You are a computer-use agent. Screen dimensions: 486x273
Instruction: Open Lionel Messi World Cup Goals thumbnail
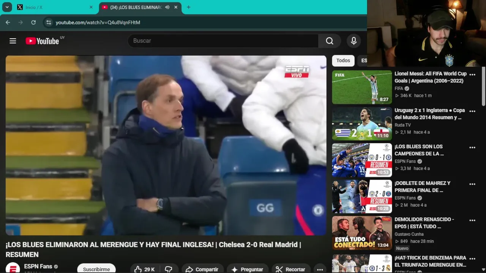(x=362, y=87)
